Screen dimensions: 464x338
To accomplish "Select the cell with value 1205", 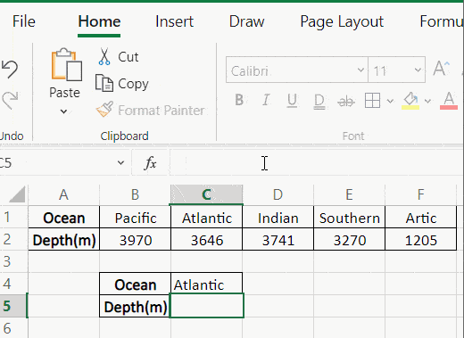I will (421, 239).
